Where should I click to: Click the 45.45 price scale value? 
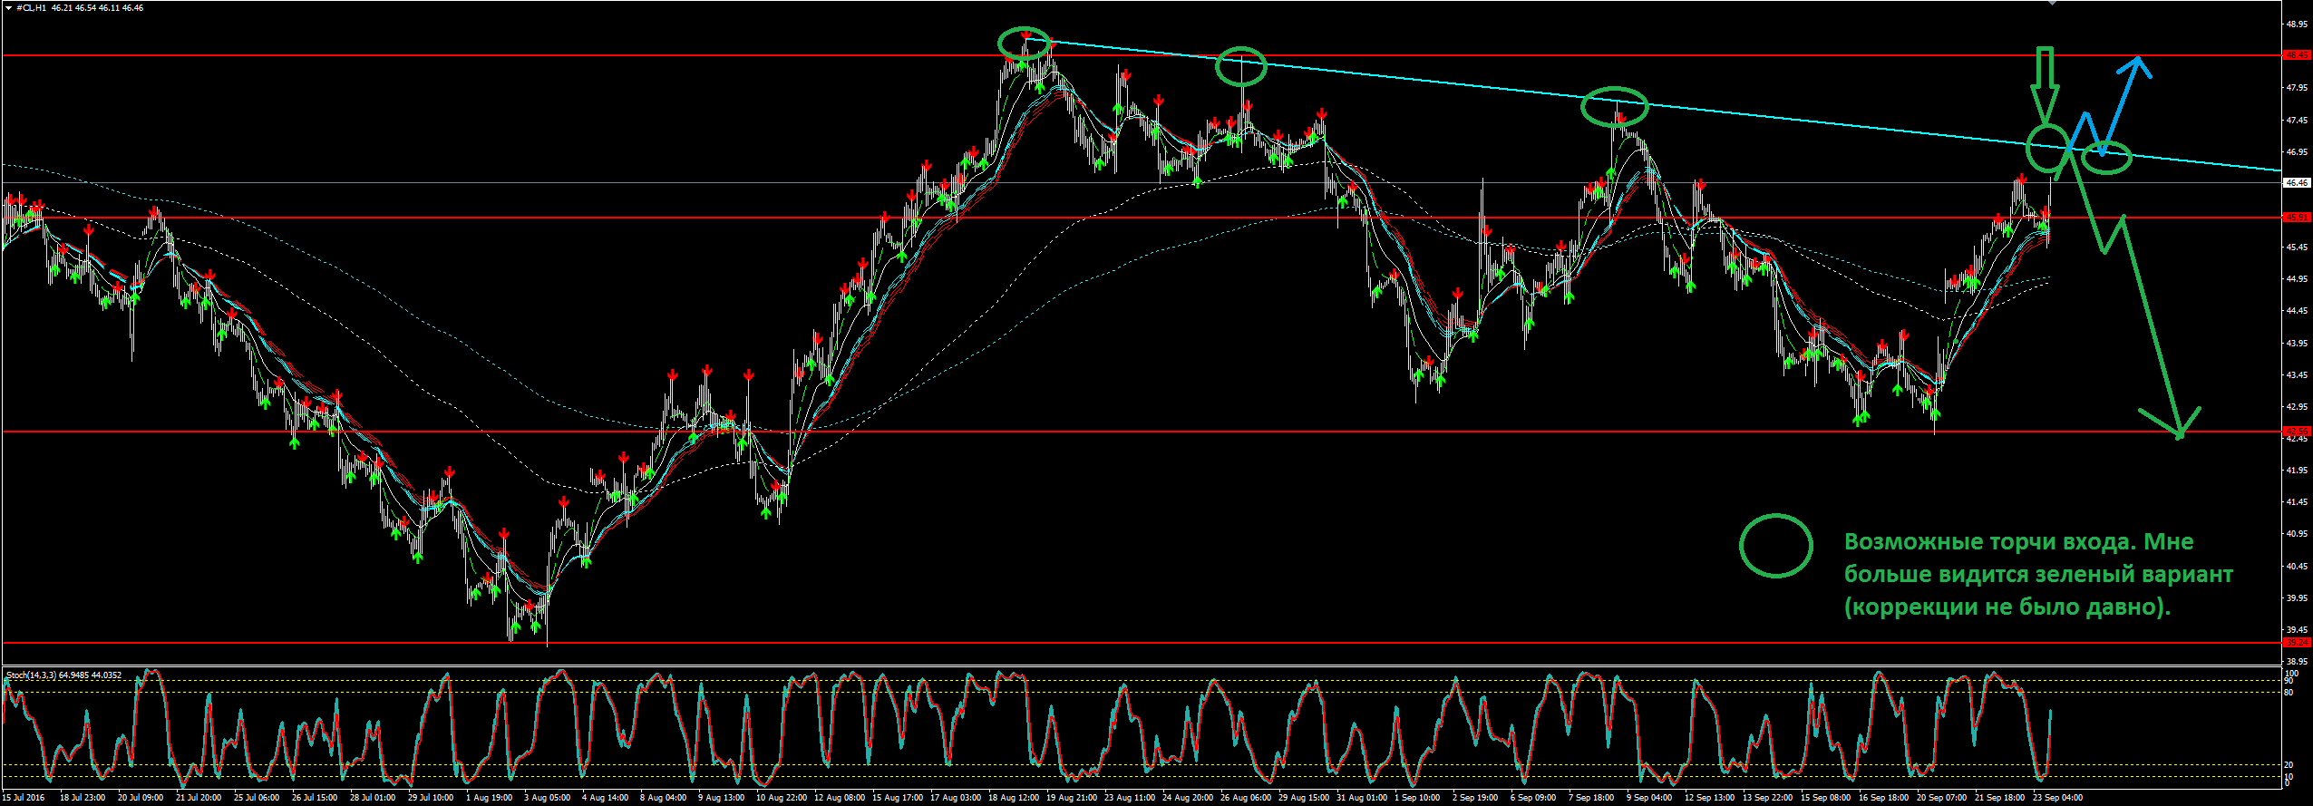[x=2297, y=248]
